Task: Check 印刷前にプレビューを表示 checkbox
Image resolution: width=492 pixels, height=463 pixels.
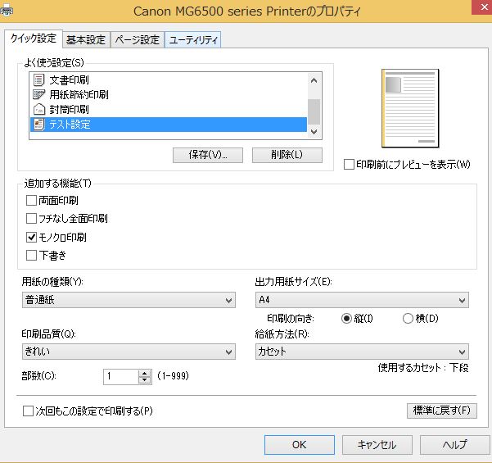Action: tap(349, 164)
